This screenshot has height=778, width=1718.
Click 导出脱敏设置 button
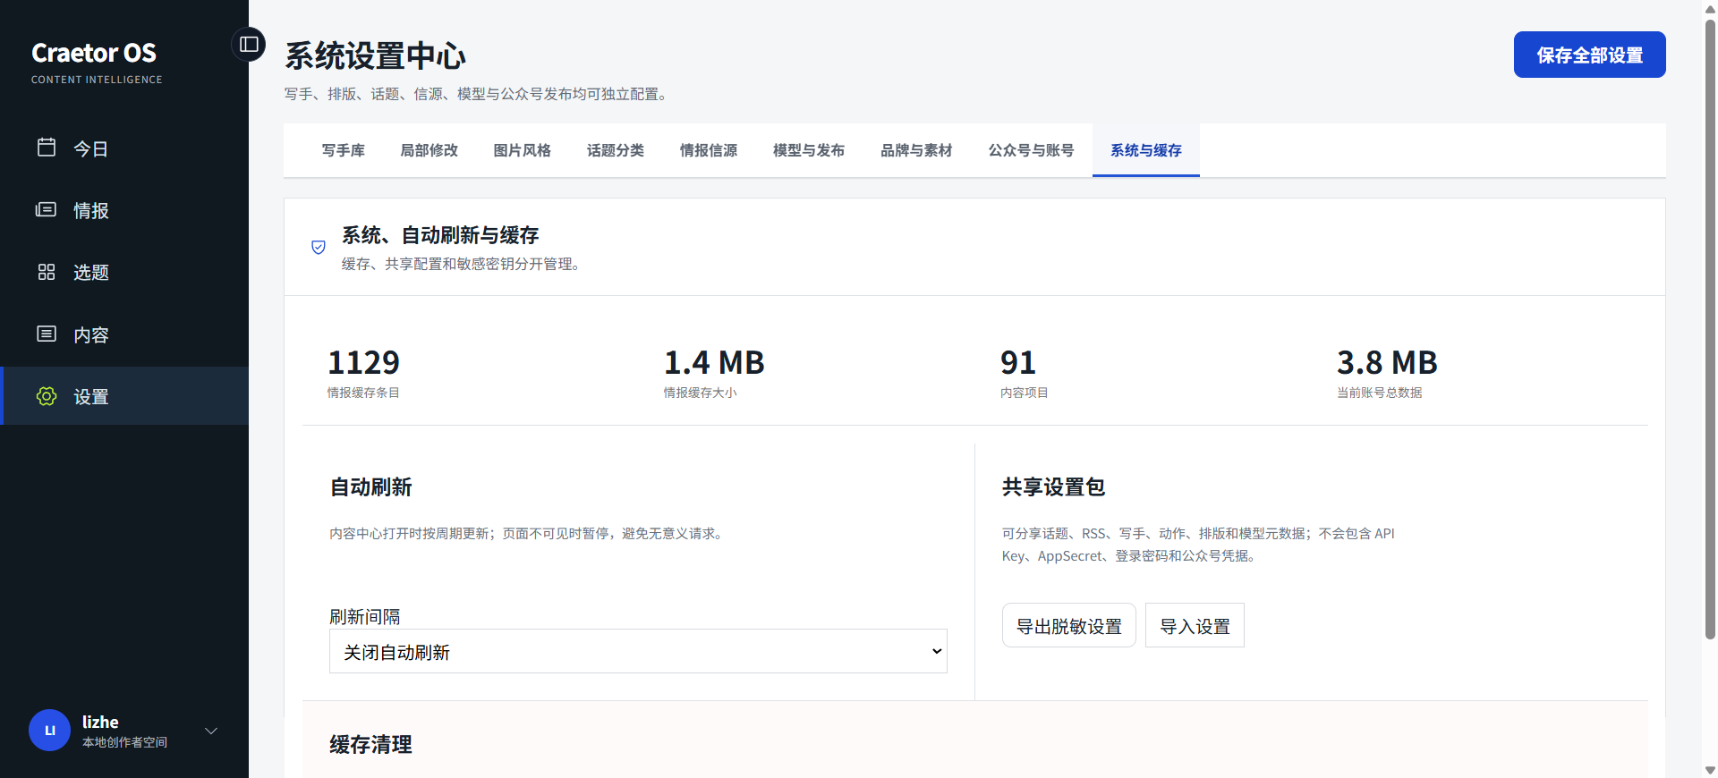1069,625
